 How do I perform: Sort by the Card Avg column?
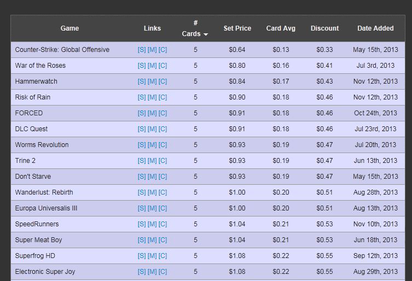tap(281, 28)
